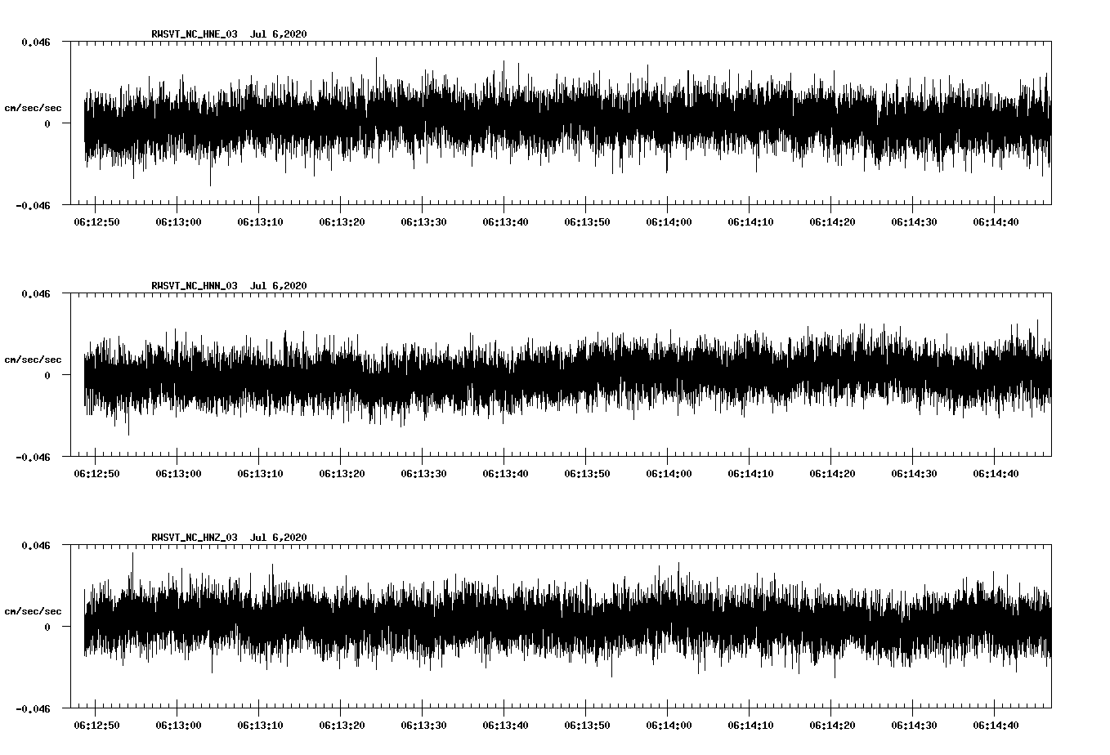Click the cm/sec/sec unit label of HNE plot
Viewport: 1110px width, 755px height.
click(33, 108)
